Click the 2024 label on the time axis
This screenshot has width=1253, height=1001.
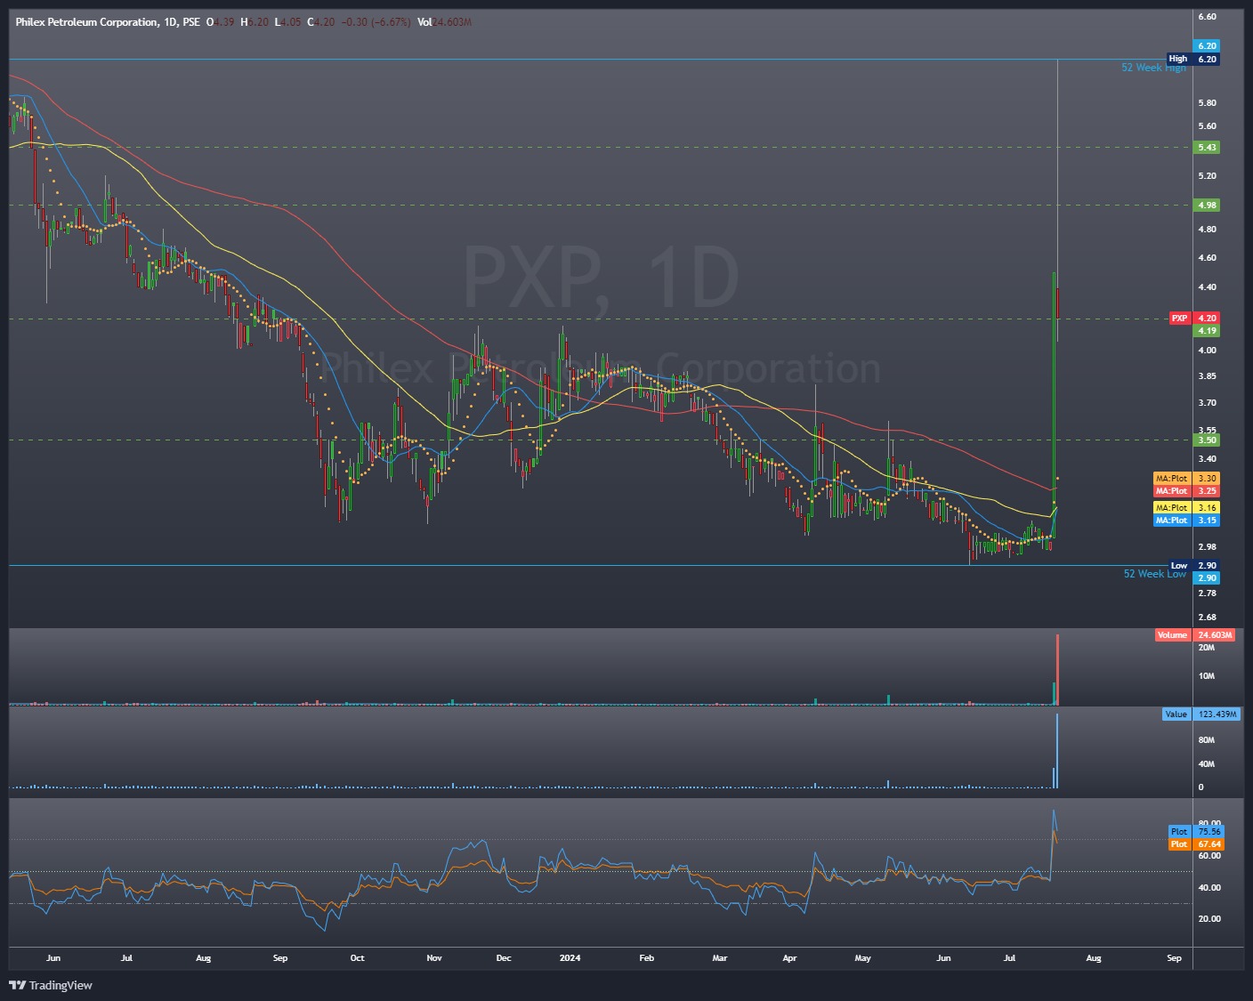(x=569, y=958)
